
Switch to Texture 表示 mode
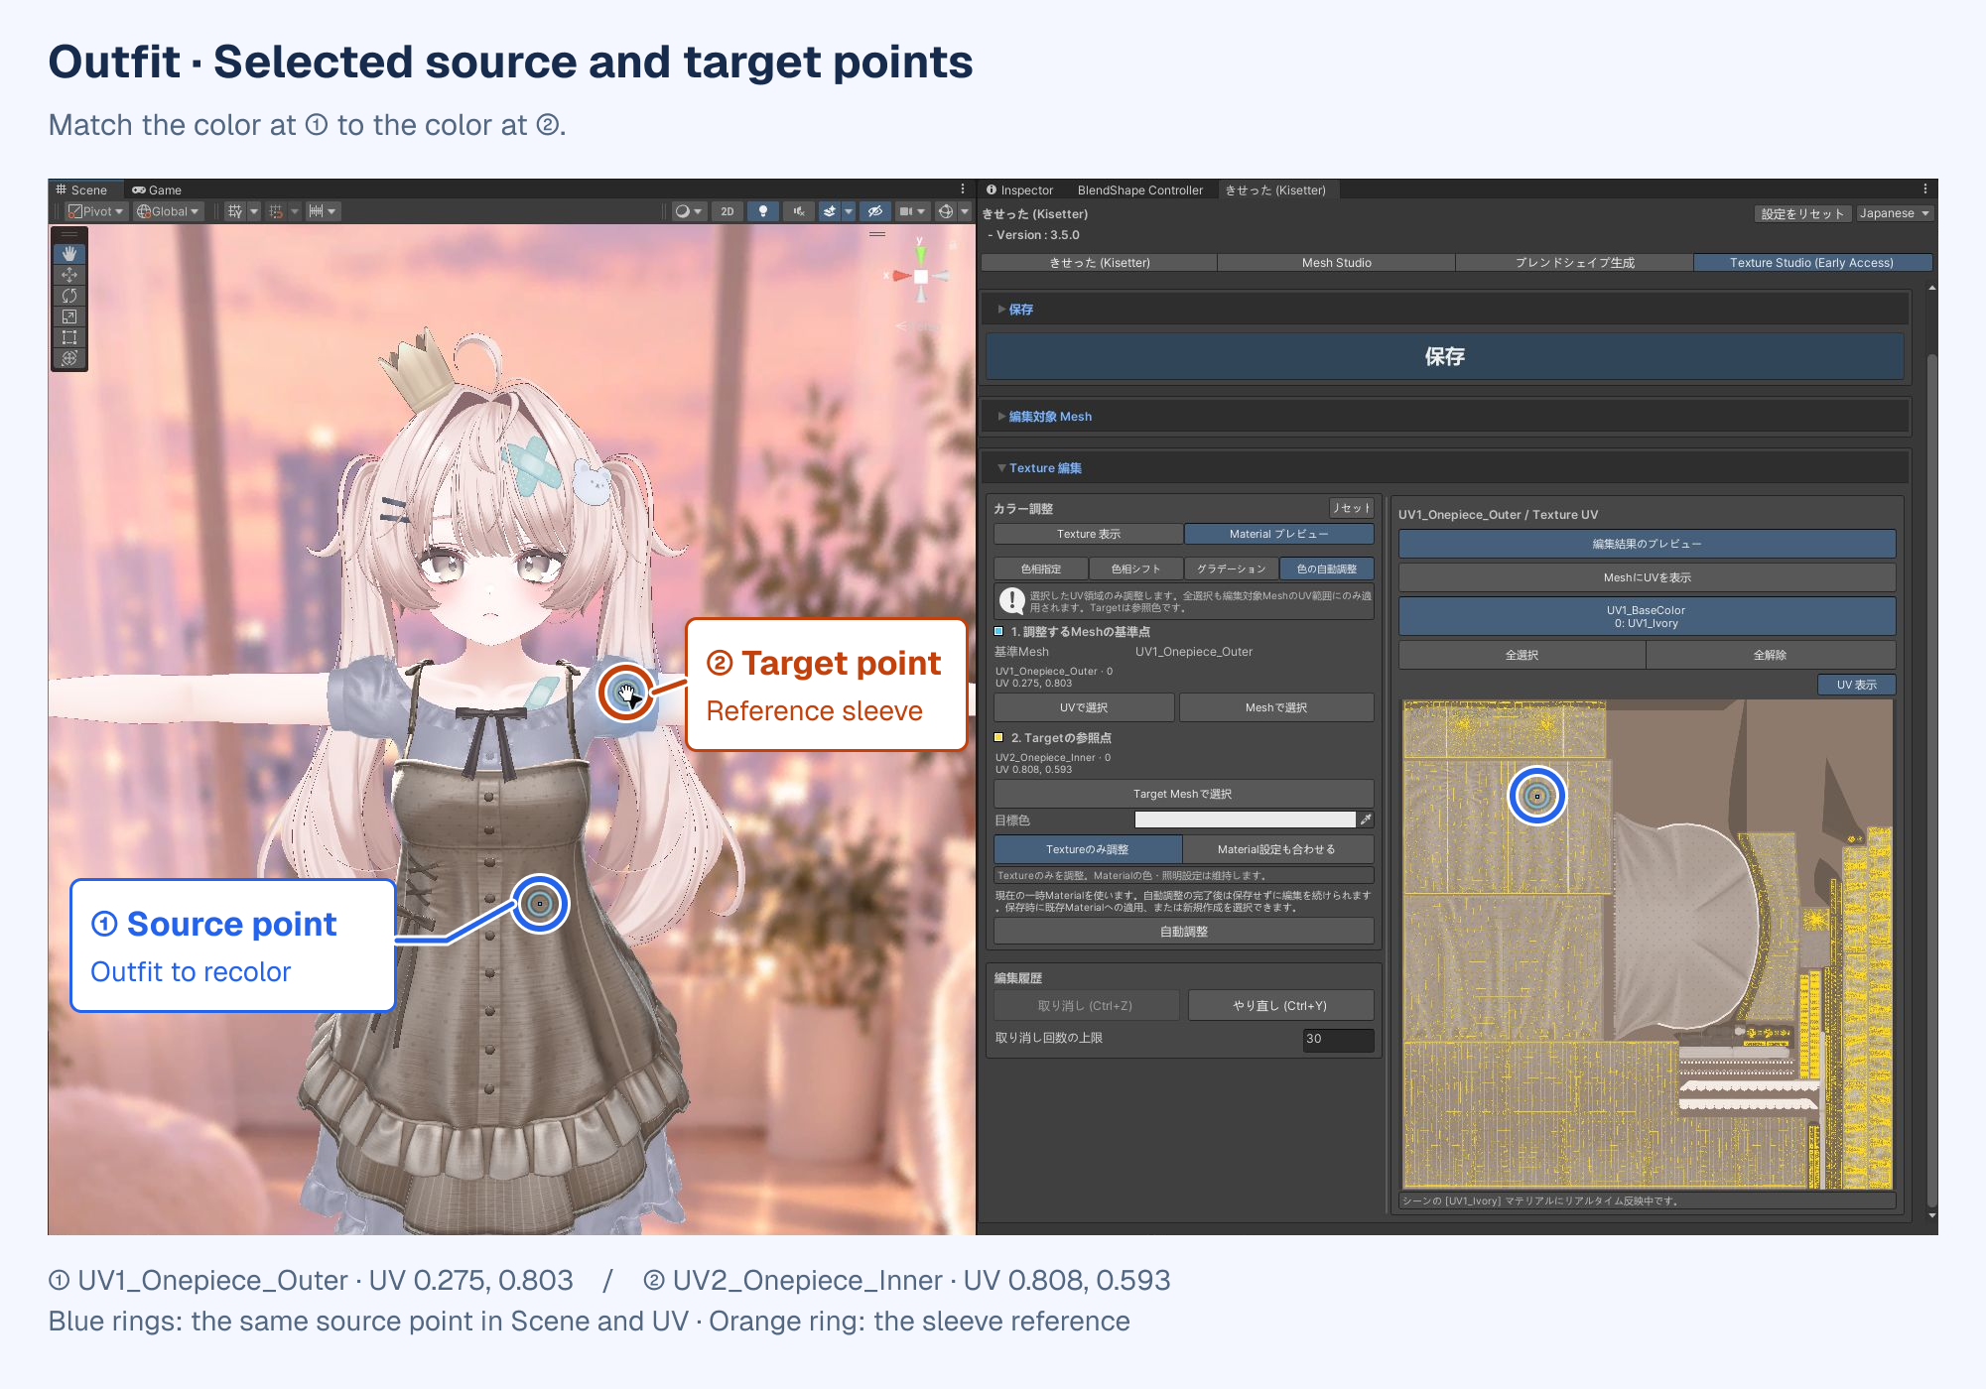tap(1089, 534)
